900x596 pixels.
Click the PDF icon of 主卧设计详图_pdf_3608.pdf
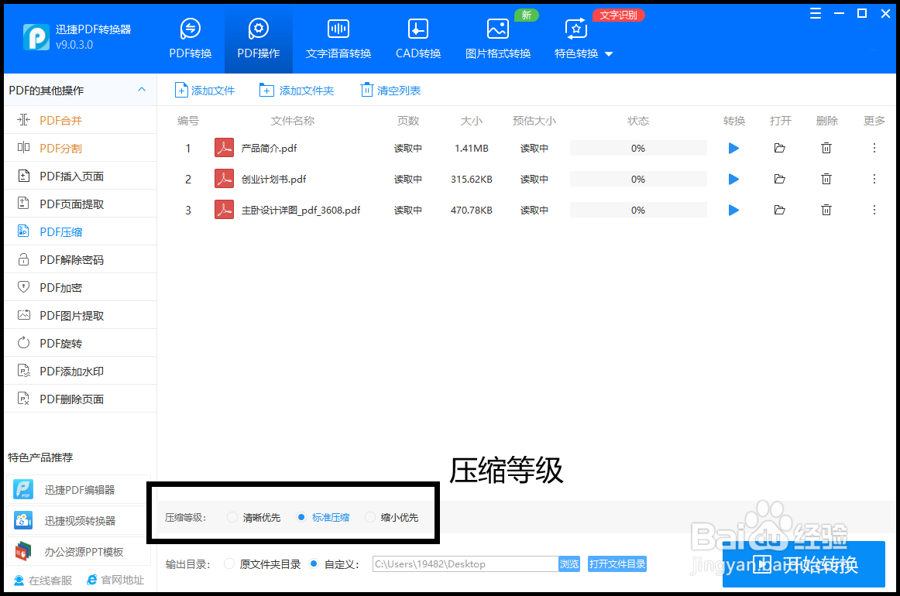point(224,210)
